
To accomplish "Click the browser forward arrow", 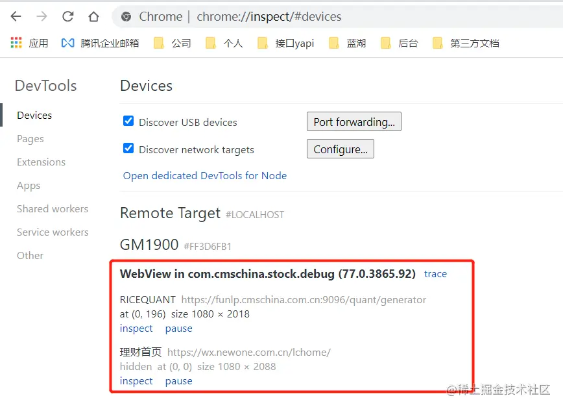I will point(42,16).
